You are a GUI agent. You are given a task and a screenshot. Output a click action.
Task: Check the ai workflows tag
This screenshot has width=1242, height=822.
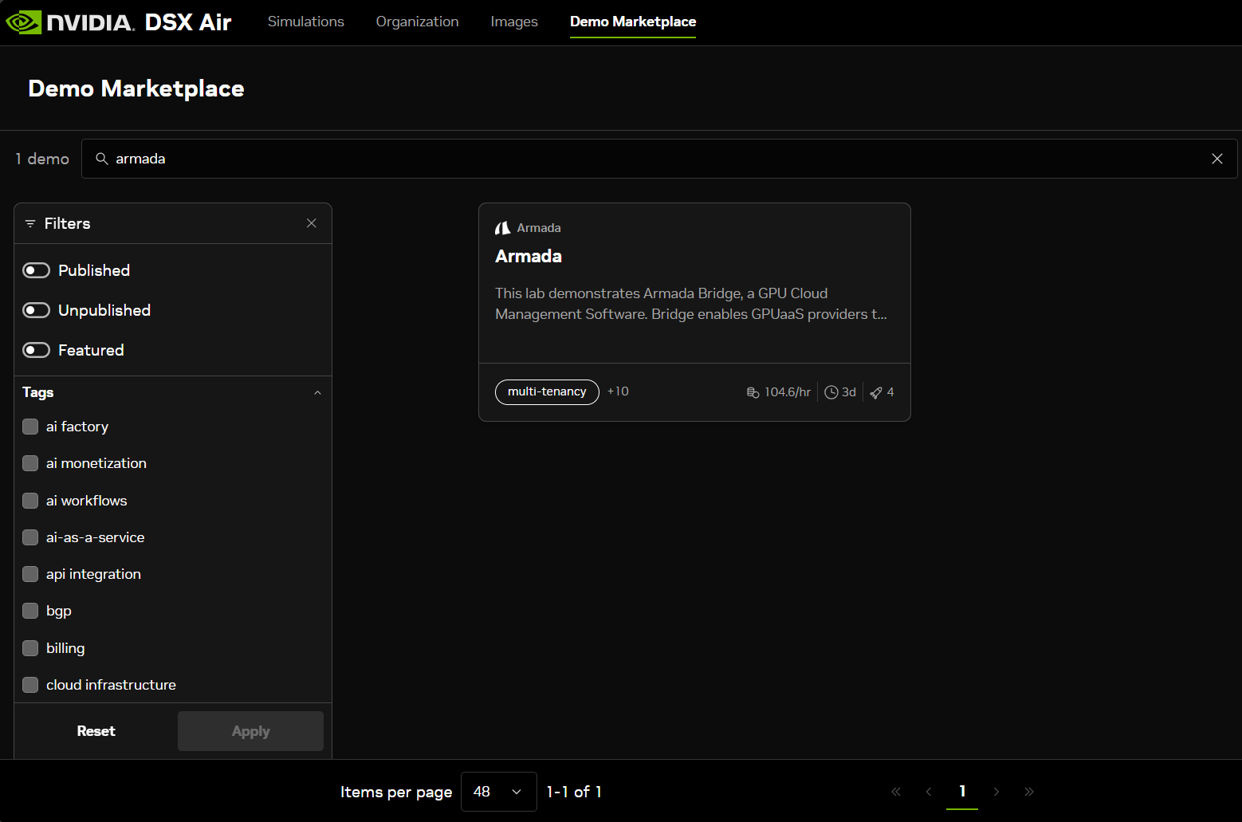coord(30,501)
